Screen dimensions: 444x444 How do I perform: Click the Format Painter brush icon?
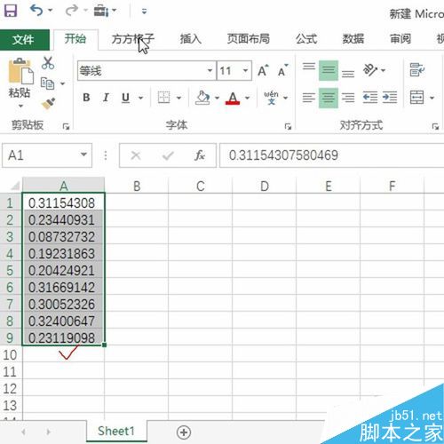pos(49,104)
